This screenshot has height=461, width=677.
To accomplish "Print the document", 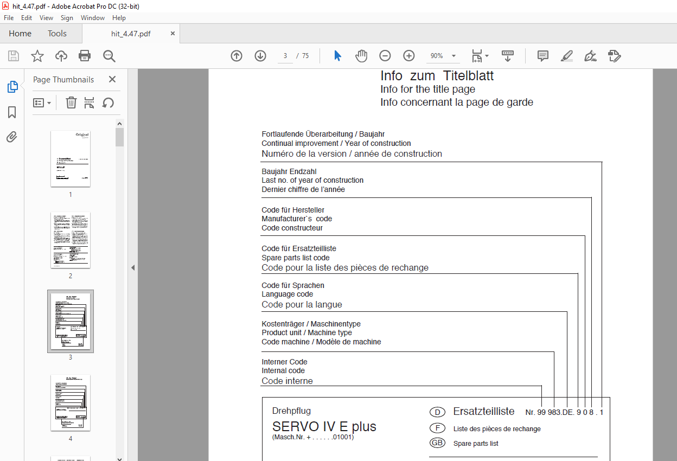I will click(x=85, y=56).
